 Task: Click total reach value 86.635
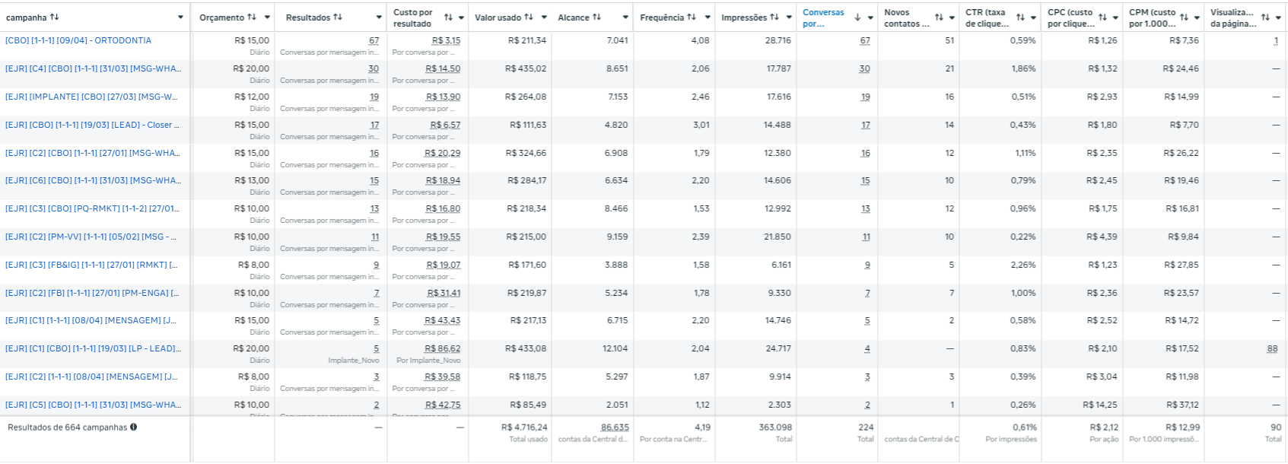[x=615, y=427]
